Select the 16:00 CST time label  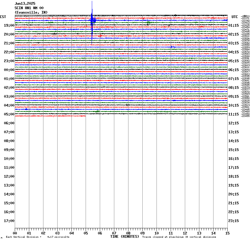tap(9, 212)
